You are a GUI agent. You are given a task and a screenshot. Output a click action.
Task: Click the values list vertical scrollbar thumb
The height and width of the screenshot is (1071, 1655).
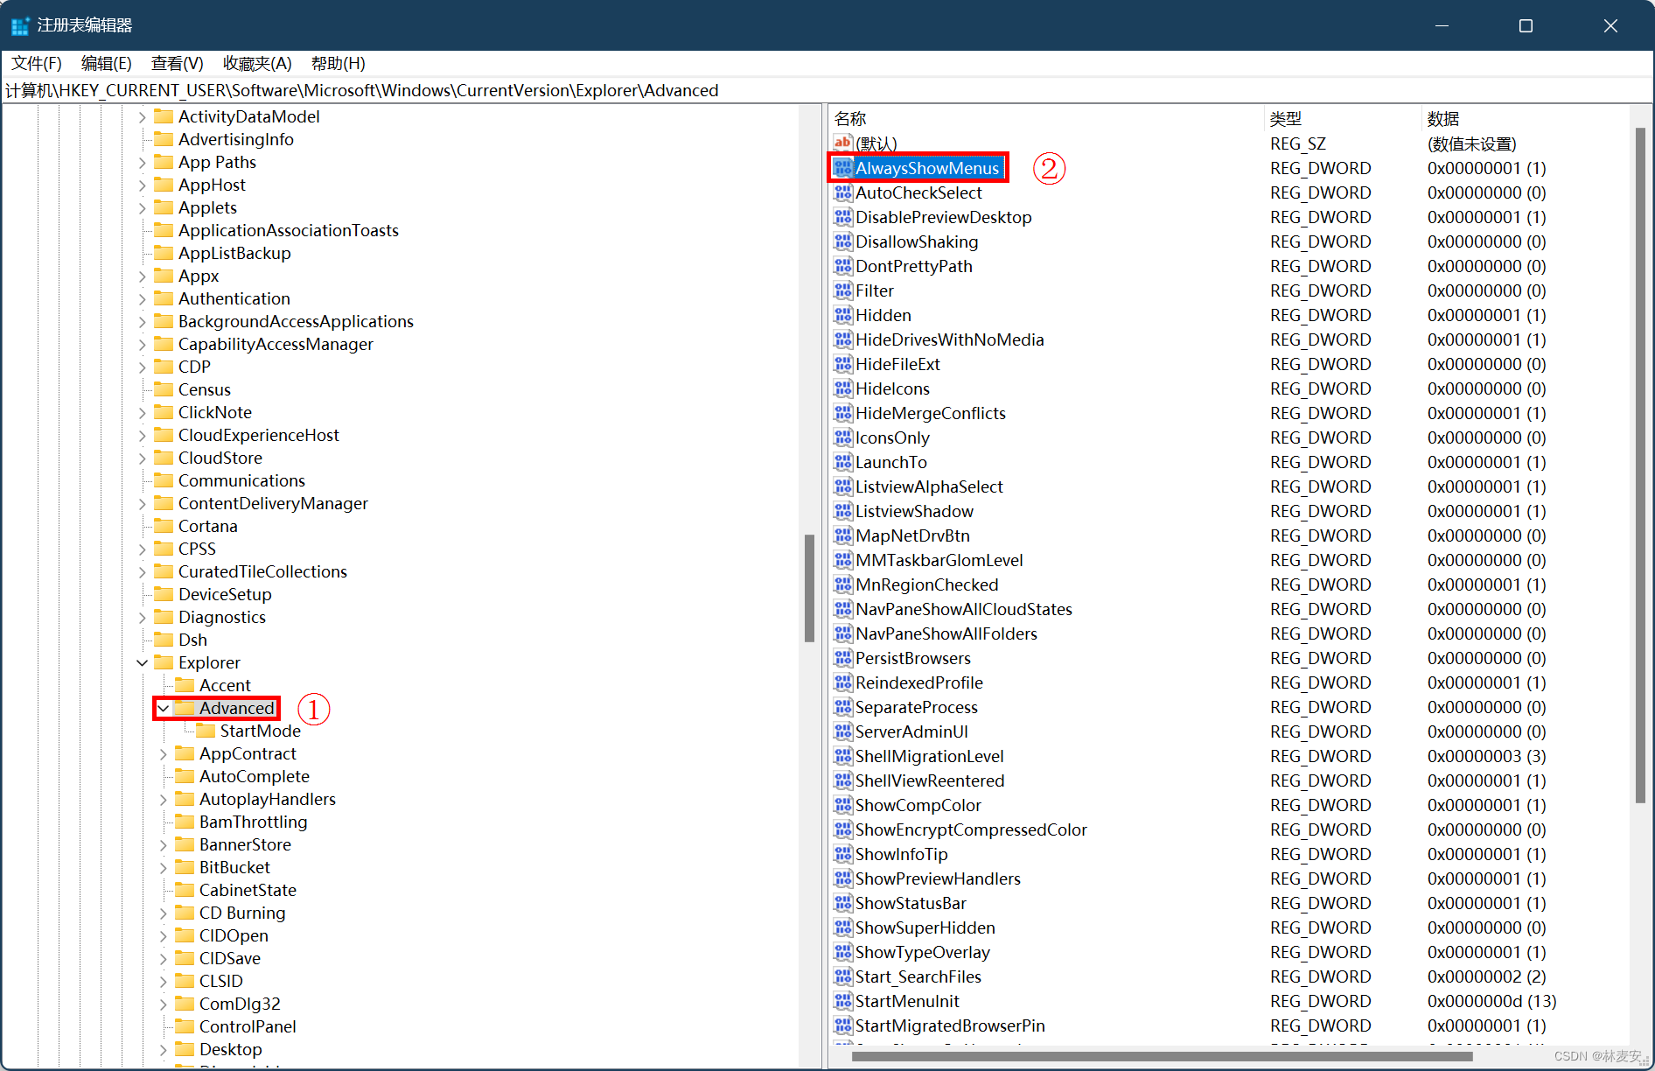(x=1640, y=465)
